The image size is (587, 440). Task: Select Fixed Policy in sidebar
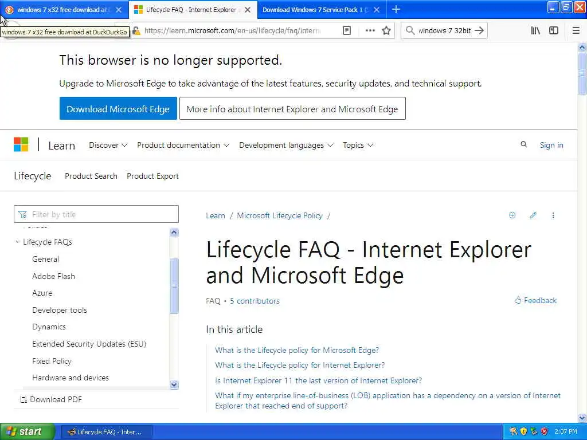[52, 361]
